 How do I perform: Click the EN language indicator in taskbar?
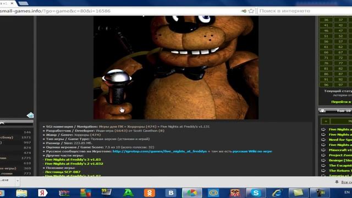[347, 193]
